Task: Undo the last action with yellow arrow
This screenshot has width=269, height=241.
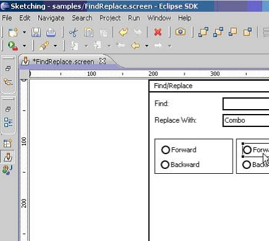Action: 123,32
